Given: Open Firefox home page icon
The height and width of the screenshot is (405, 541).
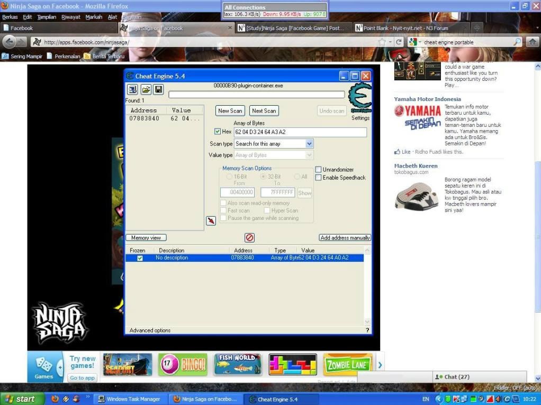Looking at the screenshot, I should (x=533, y=42).
